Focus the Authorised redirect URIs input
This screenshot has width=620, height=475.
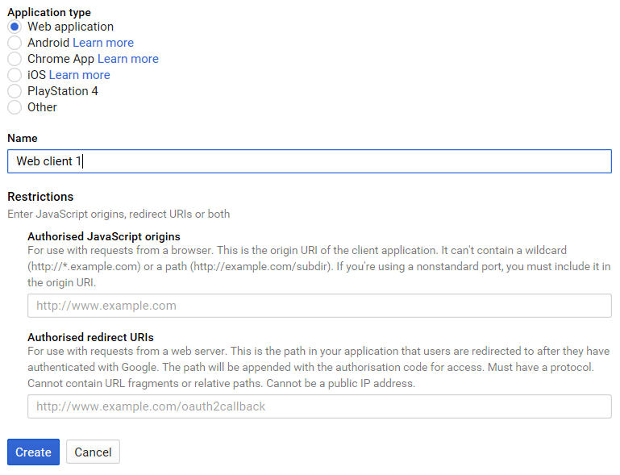(319, 406)
